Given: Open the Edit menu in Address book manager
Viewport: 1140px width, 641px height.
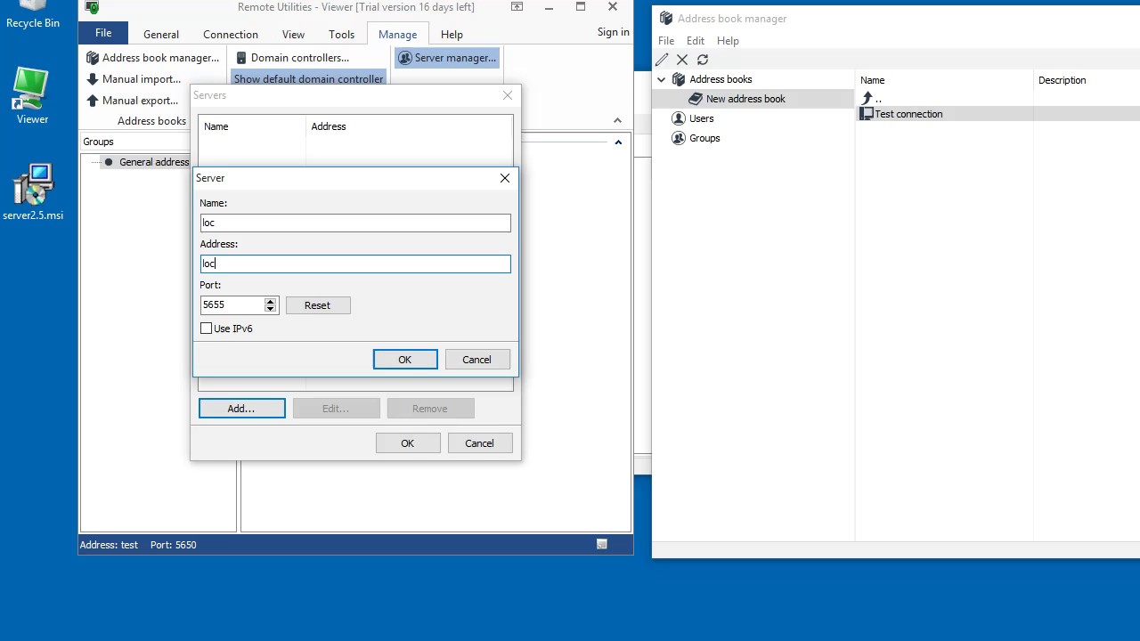Looking at the screenshot, I should pyautogui.click(x=696, y=41).
